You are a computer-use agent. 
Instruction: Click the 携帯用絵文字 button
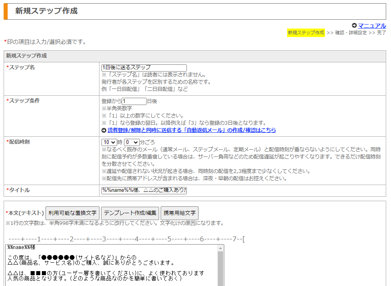[180, 213]
